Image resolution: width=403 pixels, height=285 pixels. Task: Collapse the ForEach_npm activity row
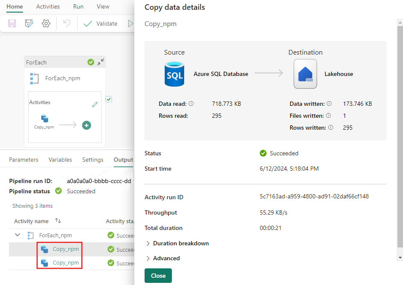(17, 235)
